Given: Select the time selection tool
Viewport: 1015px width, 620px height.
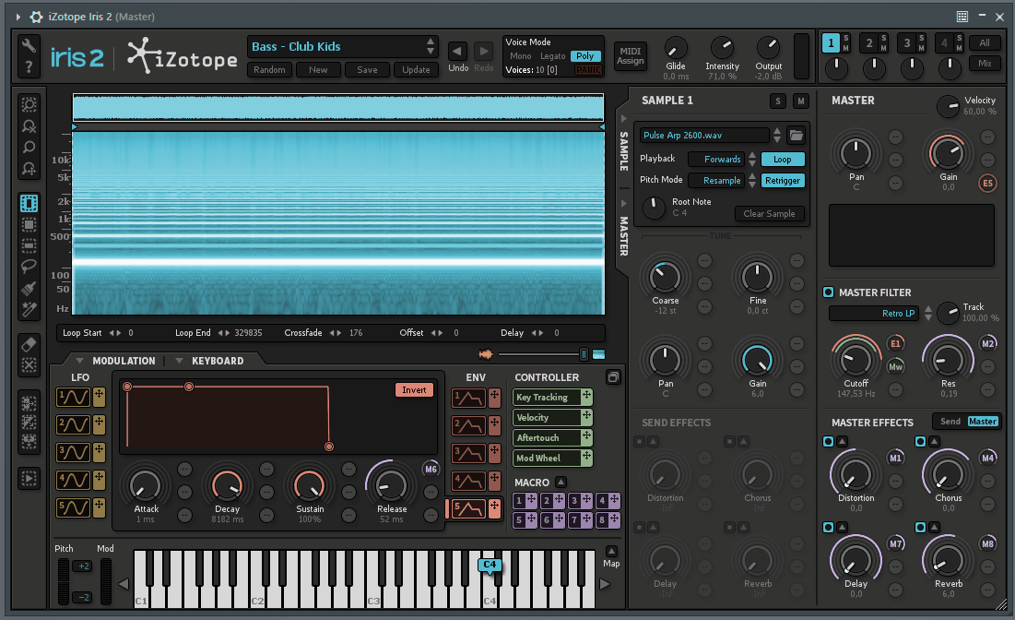Looking at the screenshot, I should pyautogui.click(x=29, y=203).
